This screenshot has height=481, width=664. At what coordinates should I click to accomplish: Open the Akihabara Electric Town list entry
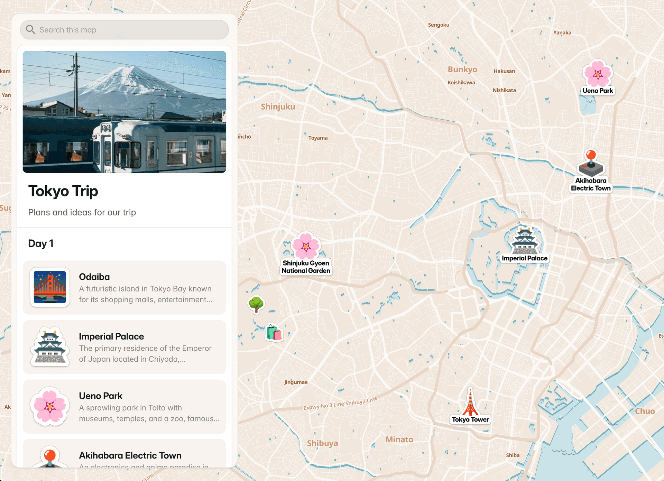point(145,456)
